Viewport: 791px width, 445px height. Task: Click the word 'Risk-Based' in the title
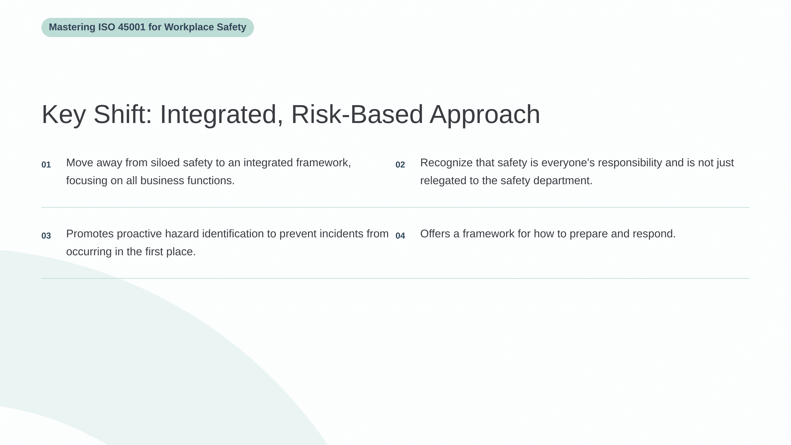(x=357, y=115)
